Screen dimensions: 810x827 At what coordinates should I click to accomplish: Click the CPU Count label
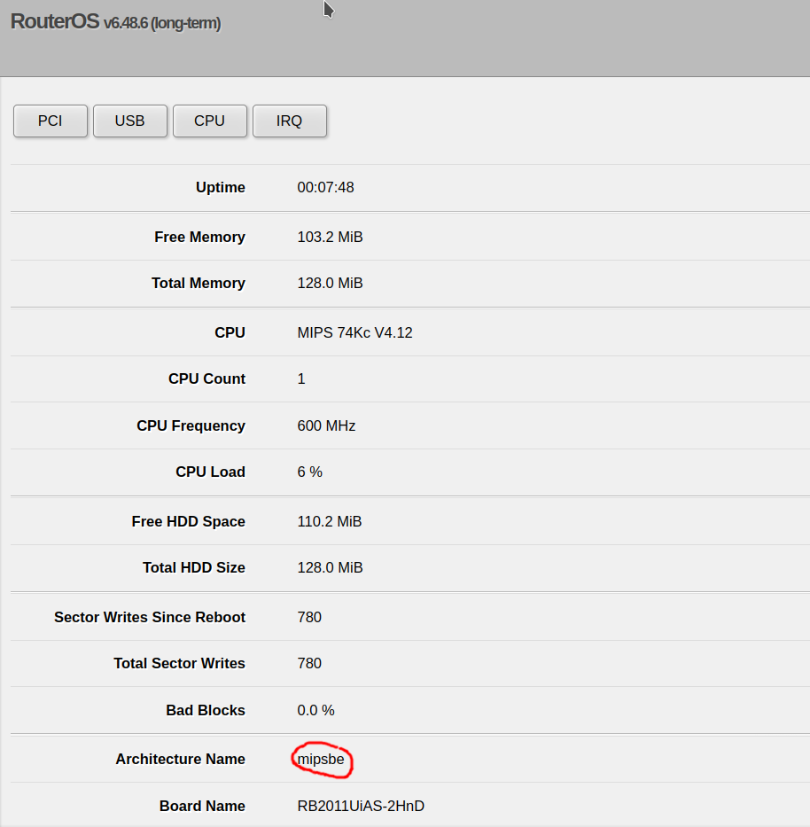pyautogui.click(x=206, y=378)
